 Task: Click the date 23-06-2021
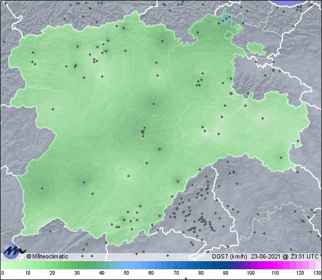[x=266, y=256]
